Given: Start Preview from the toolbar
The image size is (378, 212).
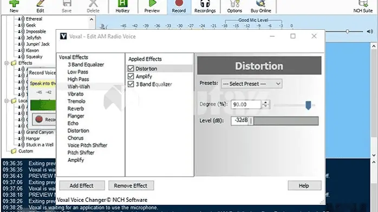Looking at the screenshot, I should pos(152,6).
